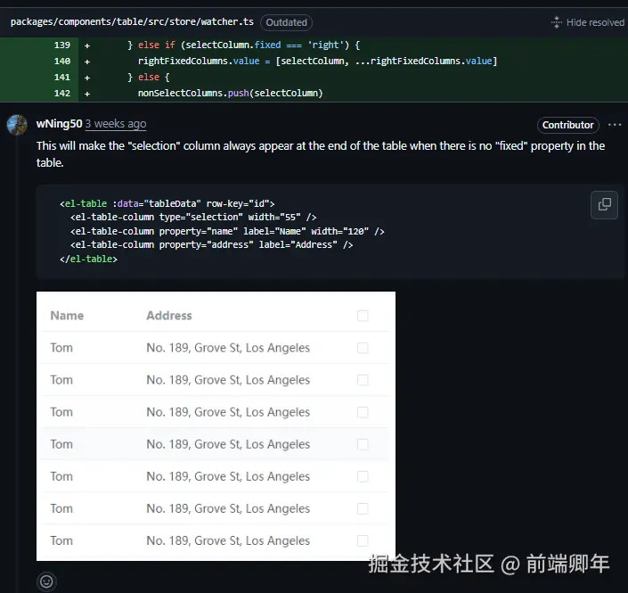The height and width of the screenshot is (593, 628).
Task: Click the Name column header
Action: point(67,316)
